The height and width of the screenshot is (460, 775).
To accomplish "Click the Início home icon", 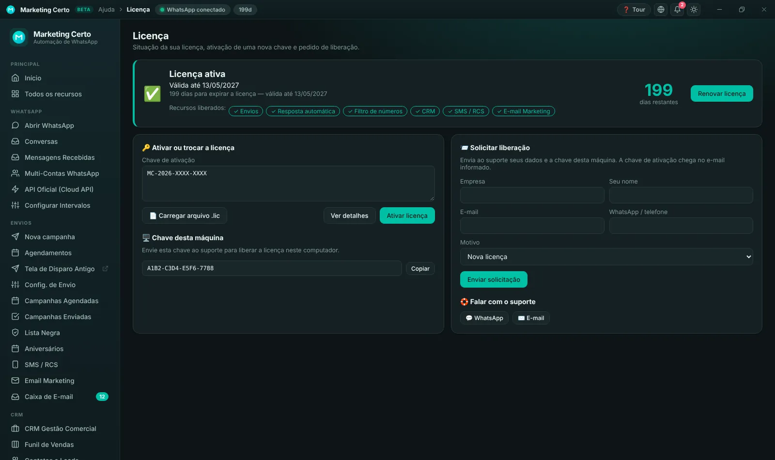I will click(15, 78).
